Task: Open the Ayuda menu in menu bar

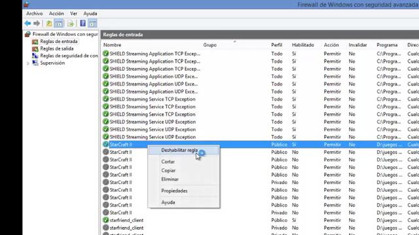Action: [90, 13]
